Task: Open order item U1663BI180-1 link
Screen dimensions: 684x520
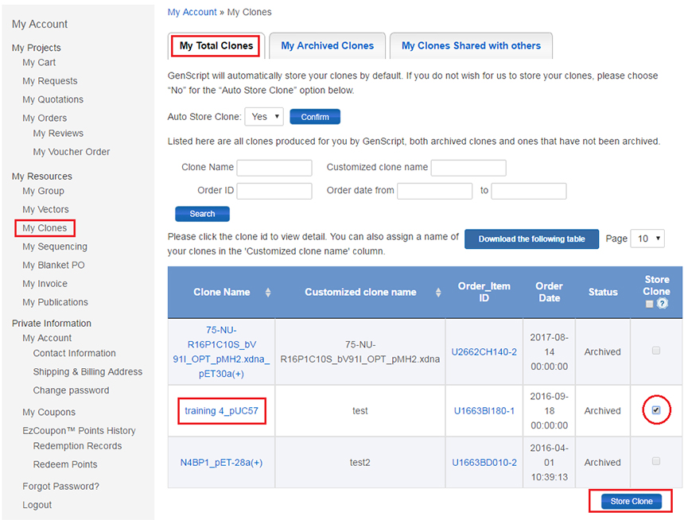Action: (484, 411)
